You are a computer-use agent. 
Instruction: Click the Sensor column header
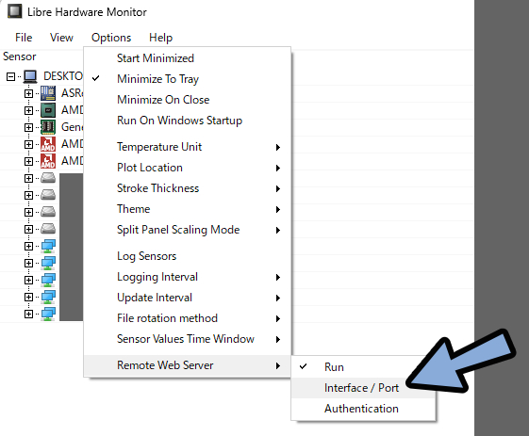point(20,57)
